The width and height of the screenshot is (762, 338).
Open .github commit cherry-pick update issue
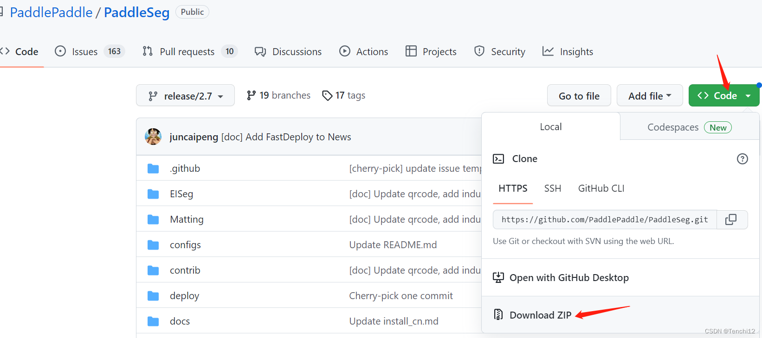[x=415, y=169]
